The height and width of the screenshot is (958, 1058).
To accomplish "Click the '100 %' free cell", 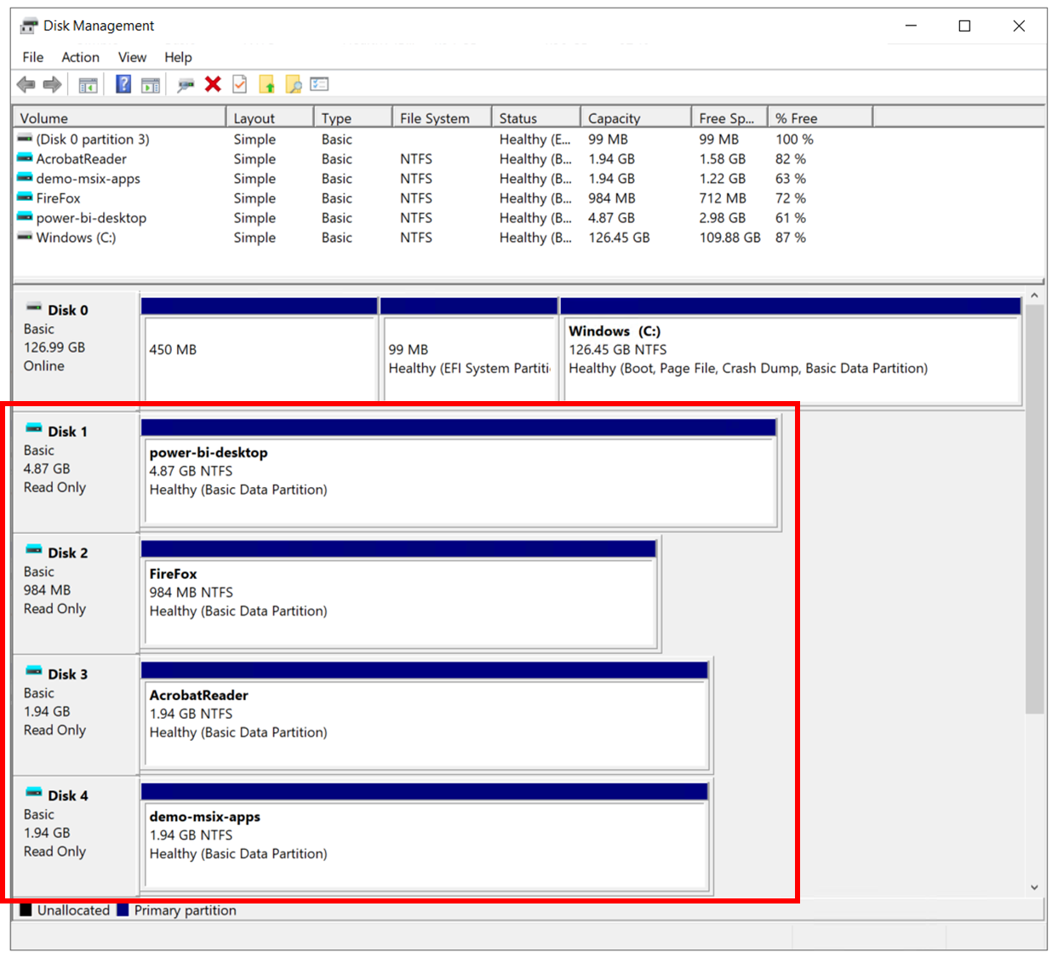I will (x=794, y=139).
